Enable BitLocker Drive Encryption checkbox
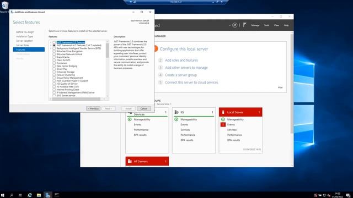The height and width of the screenshot is (198, 353). (54, 51)
